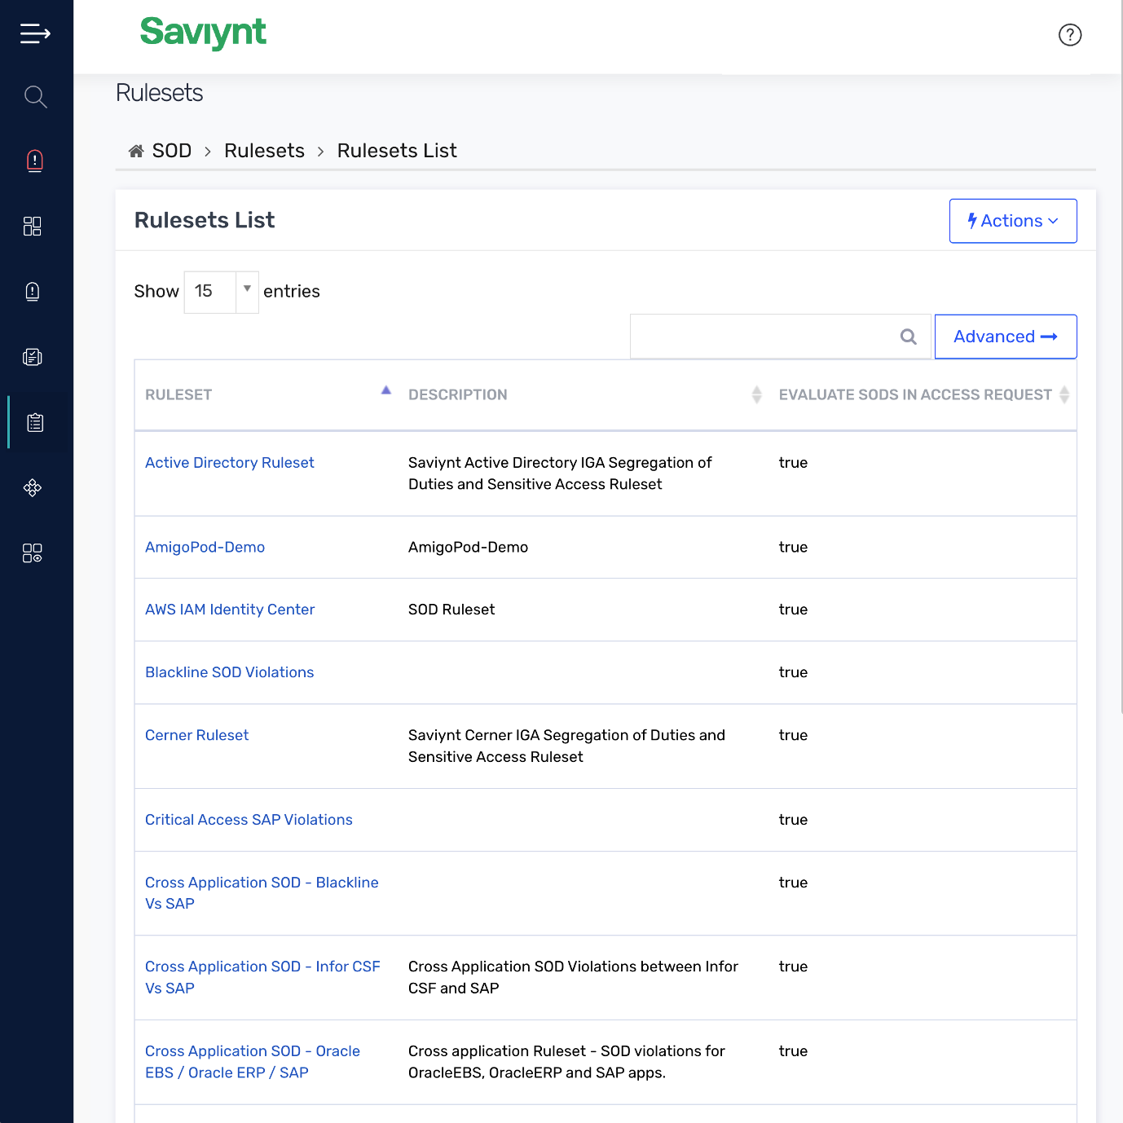Screen dimensions: 1123x1123
Task: Sort by Ruleset column arrow
Action: click(386, 391)
